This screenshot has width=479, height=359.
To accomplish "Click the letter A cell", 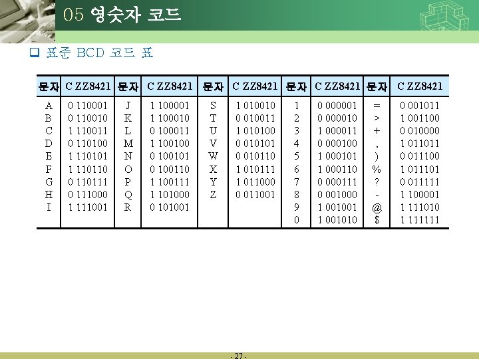I will click(x=49, y=106).
